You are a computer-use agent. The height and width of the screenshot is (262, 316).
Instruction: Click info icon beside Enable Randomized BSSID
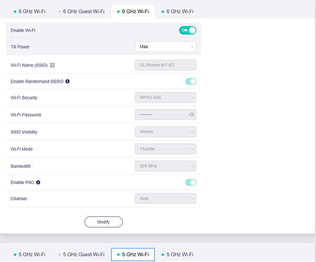pos(68,82)
